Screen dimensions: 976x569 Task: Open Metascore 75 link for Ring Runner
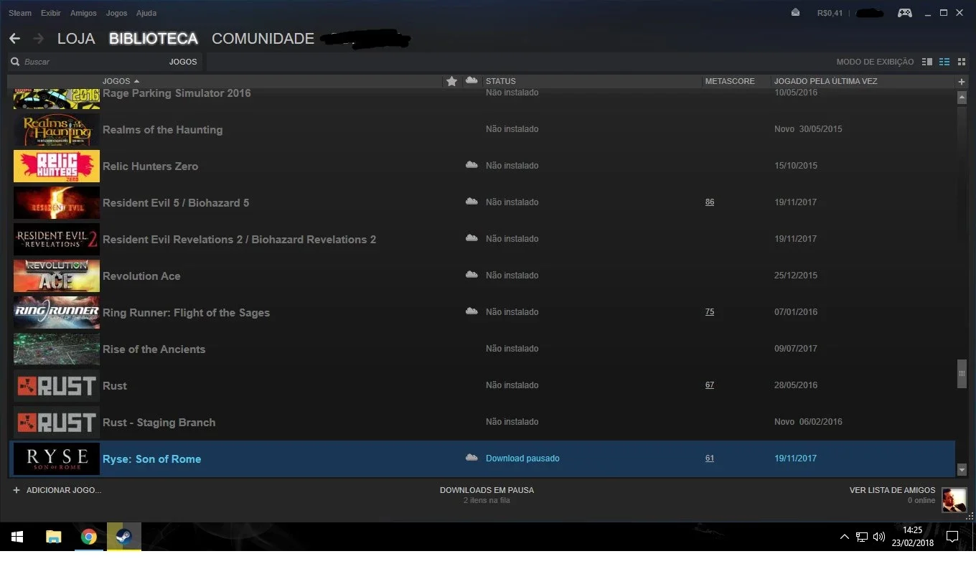click(x=710, y=312)
